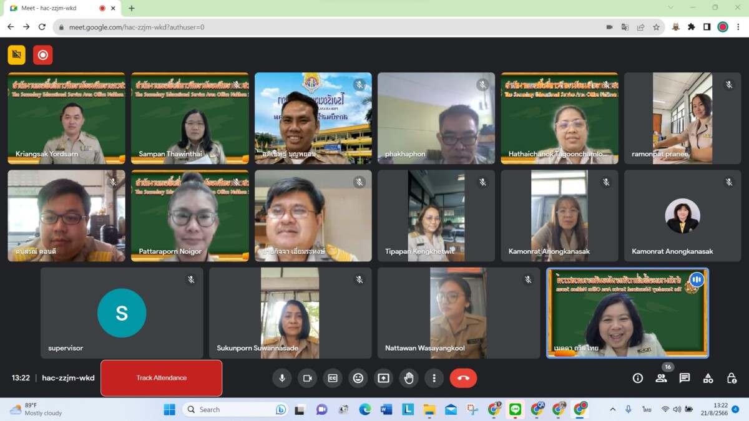Click the muted mic icon on supervisor's tile
The width and height of the screenshot is (749, 421).
[x=191, y=280]
